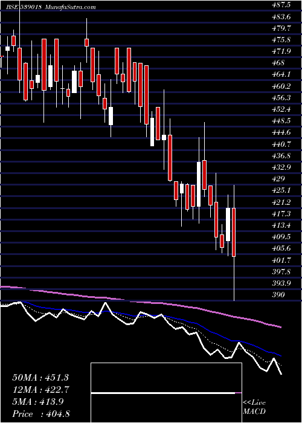Click the 405.6 price axis label

(x=281, y=248)
